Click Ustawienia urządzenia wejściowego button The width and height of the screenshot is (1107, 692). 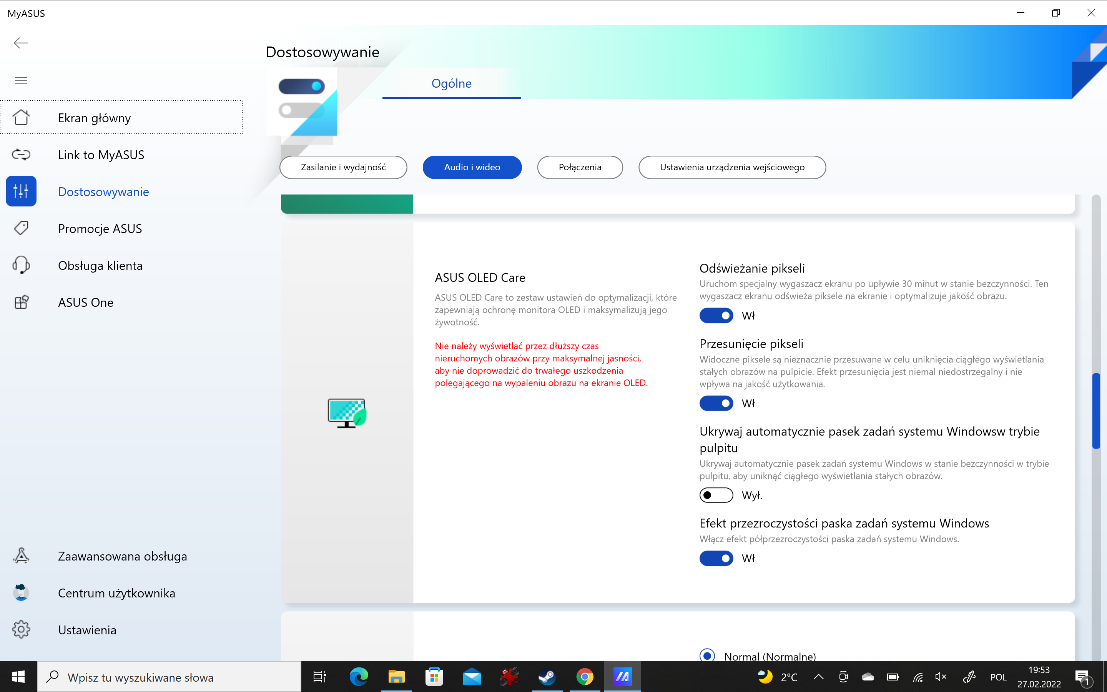pyautogui.click(x=732, y=167)
